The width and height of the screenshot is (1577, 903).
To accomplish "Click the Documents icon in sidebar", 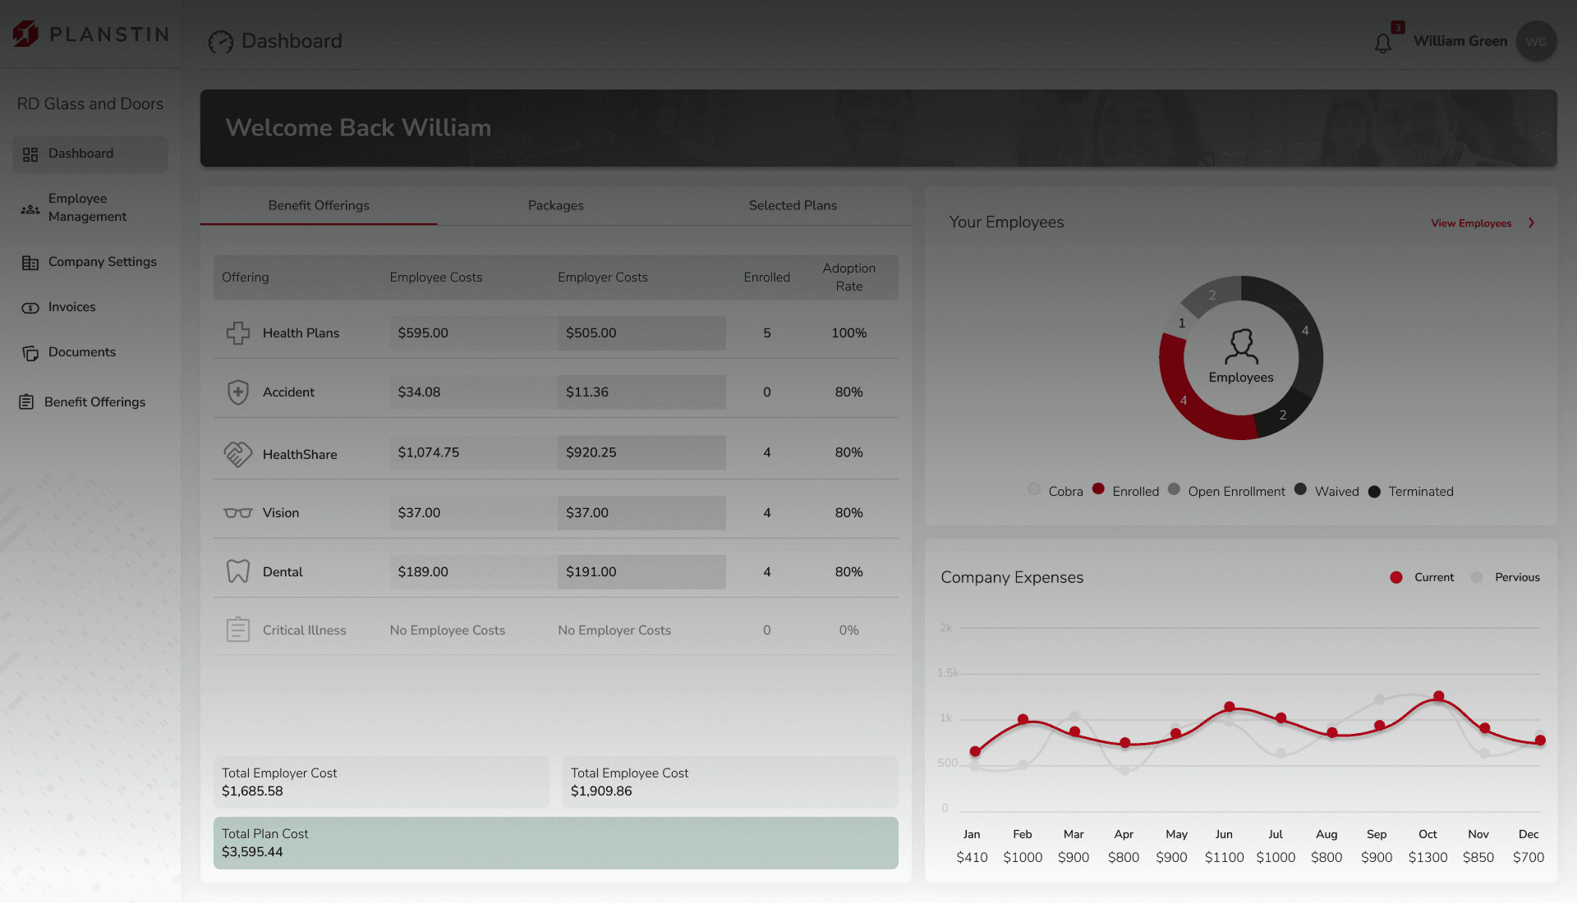I will coord(30,353).
